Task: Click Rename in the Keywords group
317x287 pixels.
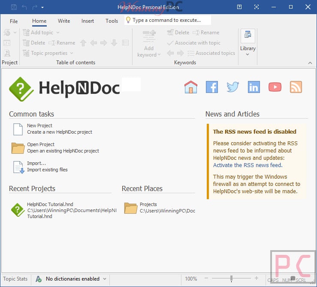Action: click(x=206, y=32)
